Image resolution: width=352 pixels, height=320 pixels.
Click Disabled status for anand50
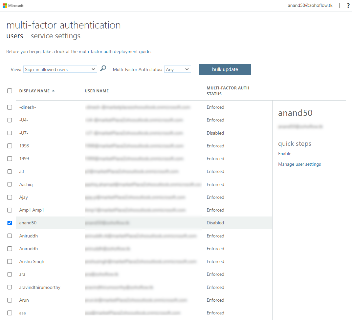click(x=215, y=223)
